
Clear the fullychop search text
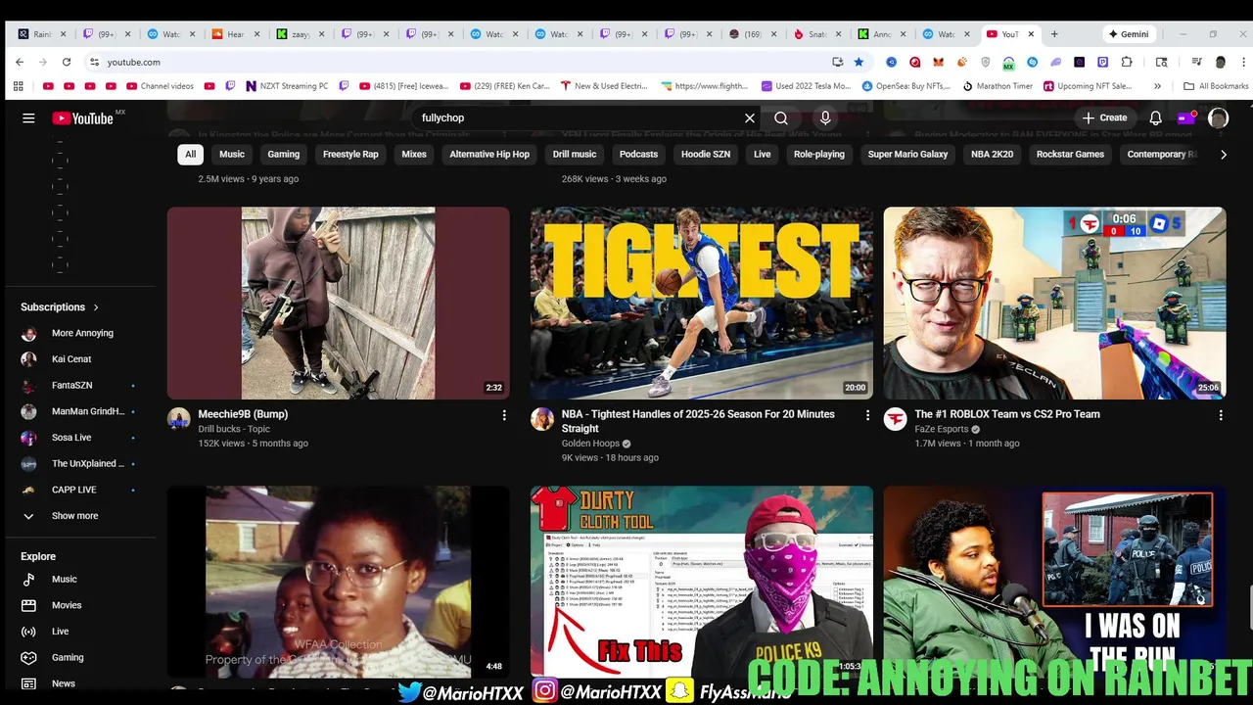click(x=750, y=118)
